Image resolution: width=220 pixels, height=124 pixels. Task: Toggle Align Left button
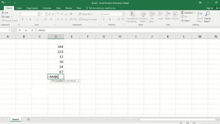pos(58,19)
